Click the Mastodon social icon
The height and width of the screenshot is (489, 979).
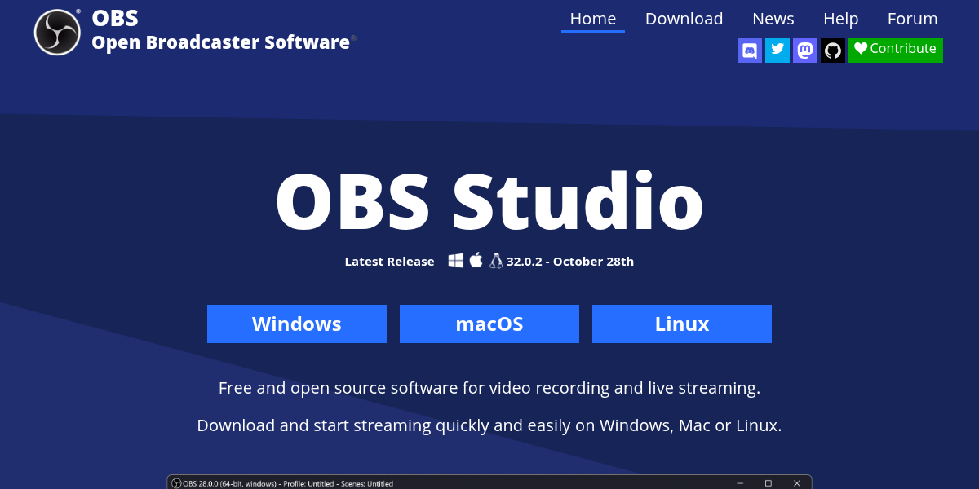(x=804, y=50)
